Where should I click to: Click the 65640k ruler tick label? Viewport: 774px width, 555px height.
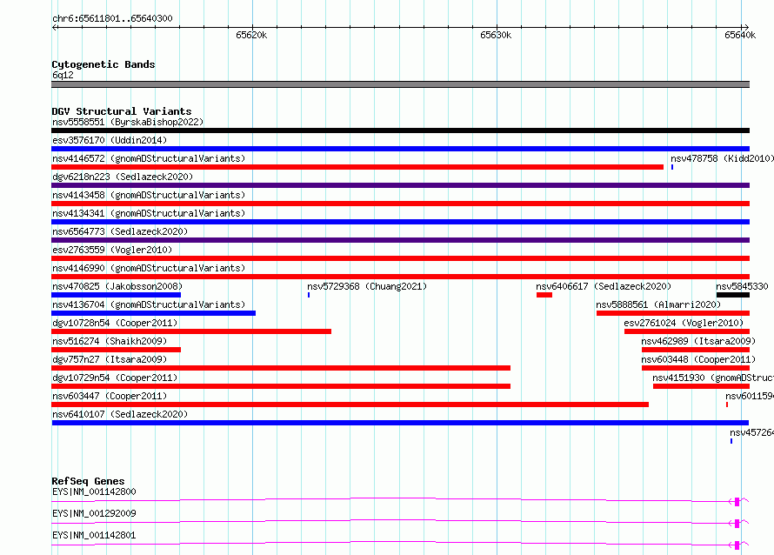740,35
